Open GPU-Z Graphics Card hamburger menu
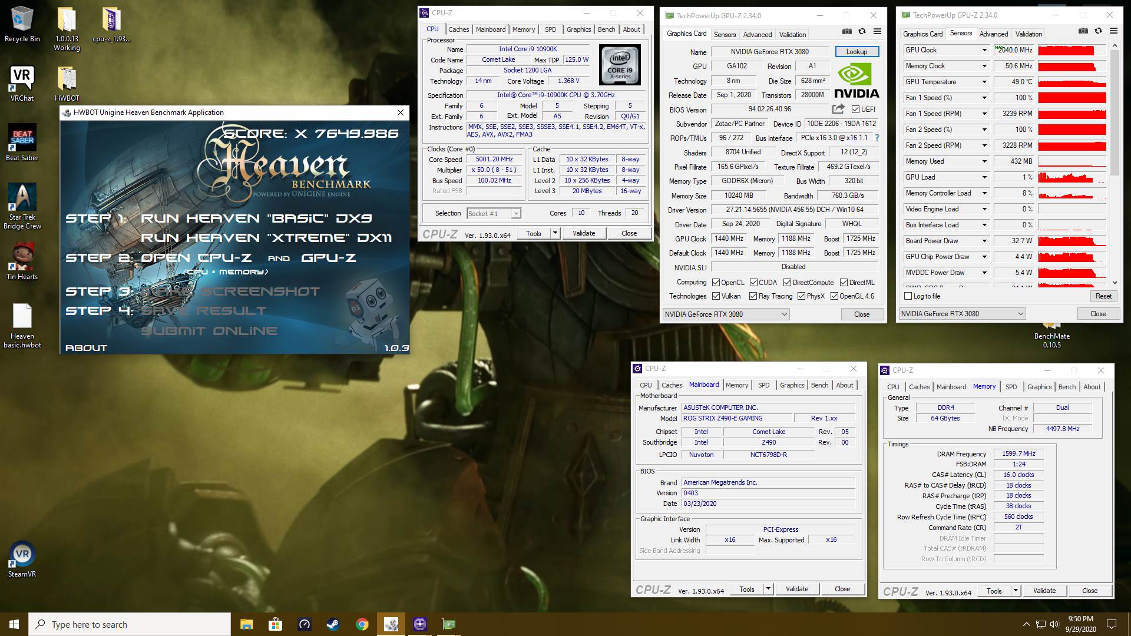1131x636 pixels. click(877, 31)
